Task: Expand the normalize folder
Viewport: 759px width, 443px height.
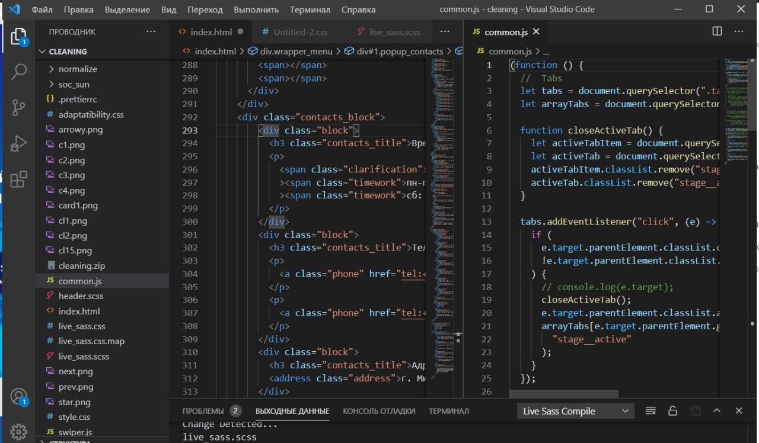Action: coord(102,69)
